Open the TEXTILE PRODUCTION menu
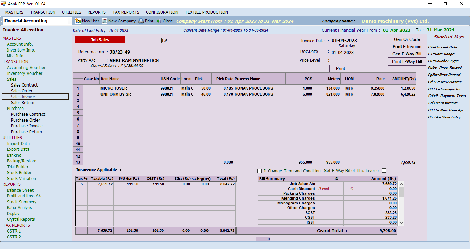The height and width of the screenshot is (249, 470). pos(206,12)
